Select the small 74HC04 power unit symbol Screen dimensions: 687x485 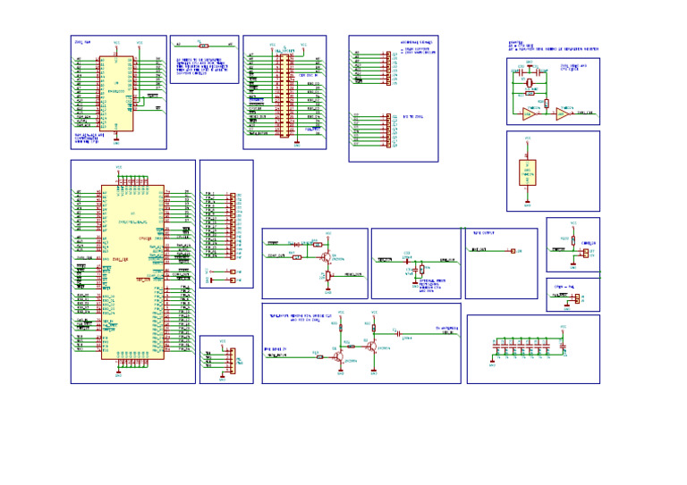[528, 172]
